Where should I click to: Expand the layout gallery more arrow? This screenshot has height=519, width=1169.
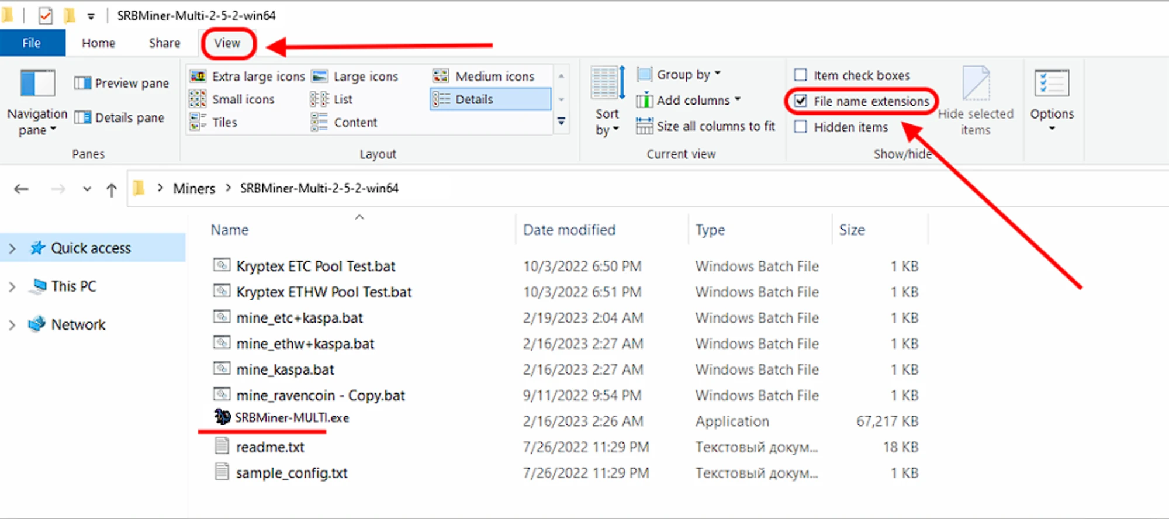pos(561,122)
